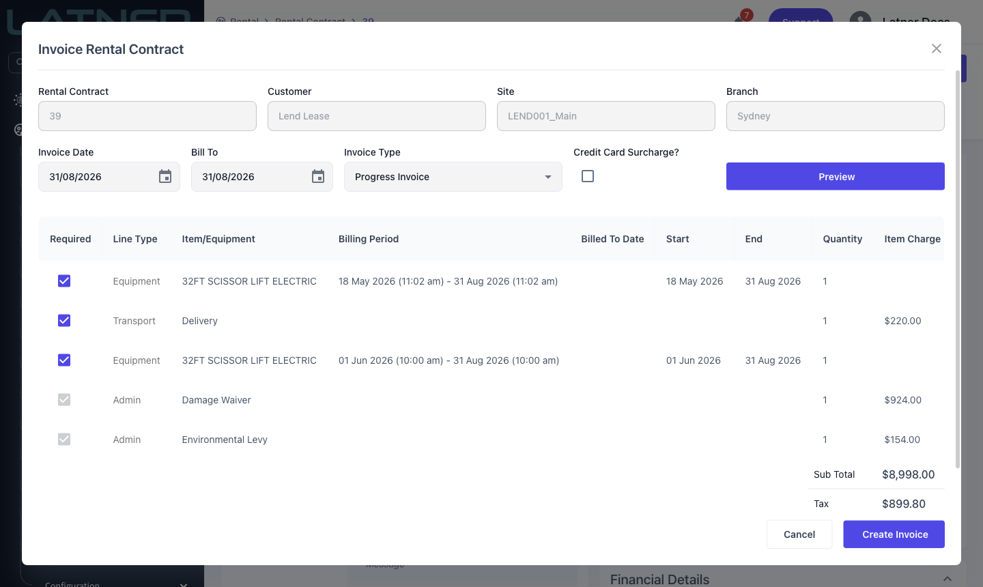983x587 pixels.
Task: Click the Branch field showing Sydney
Action: (x=836, y=116)
